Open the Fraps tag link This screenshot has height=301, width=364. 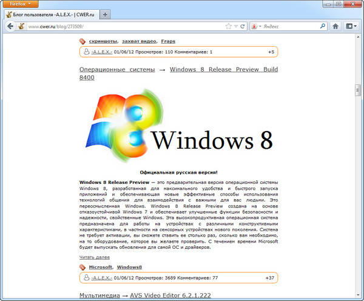tap(168, 41)
